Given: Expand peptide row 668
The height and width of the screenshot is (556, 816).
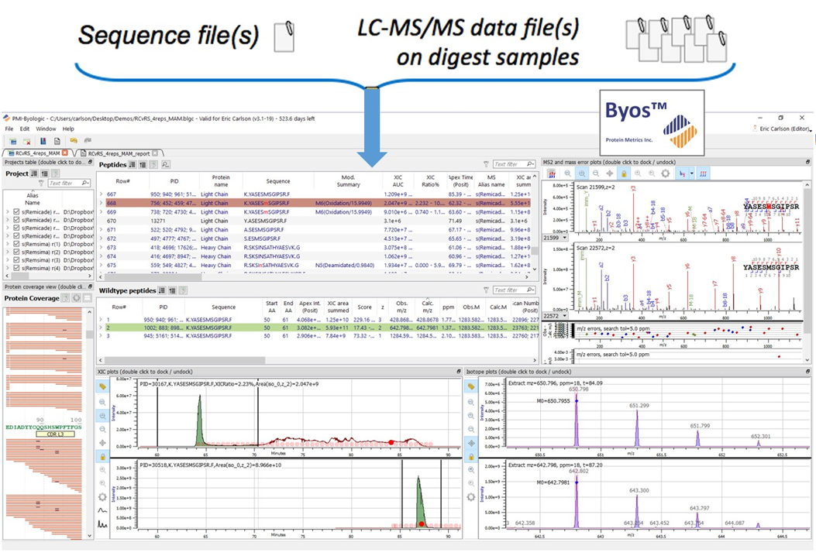Looking at the screenshot, I should click(x=101, y=201).
